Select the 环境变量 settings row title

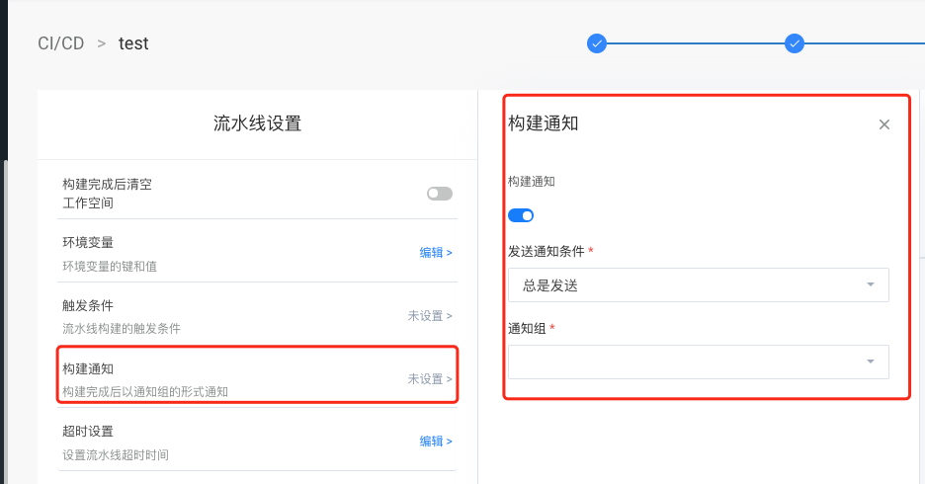[x=88, y=243]
